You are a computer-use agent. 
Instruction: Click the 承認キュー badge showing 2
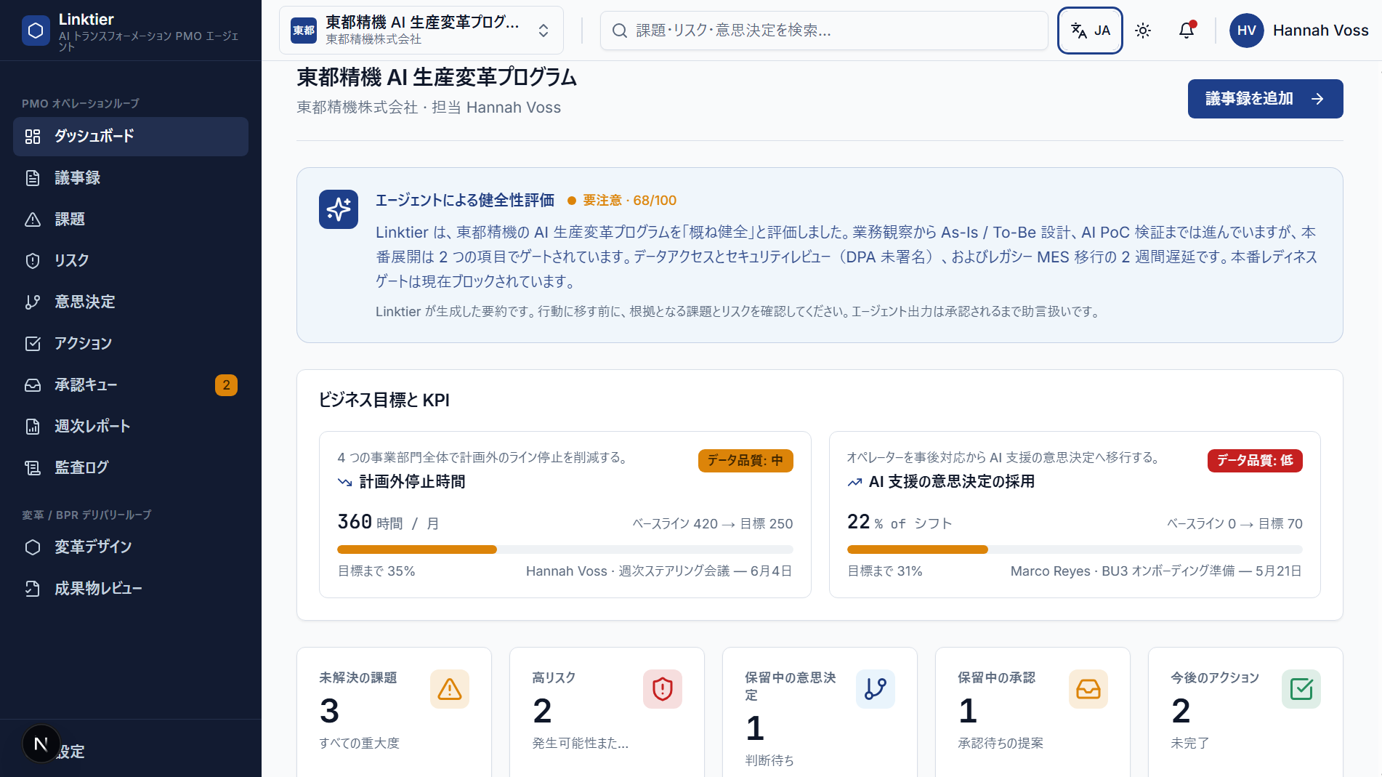(226, 385)
